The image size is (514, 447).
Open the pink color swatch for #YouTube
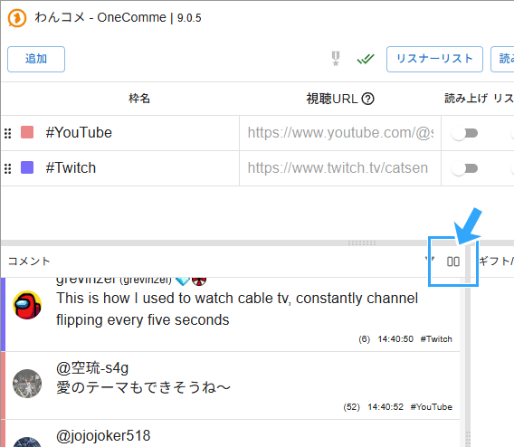27,132
